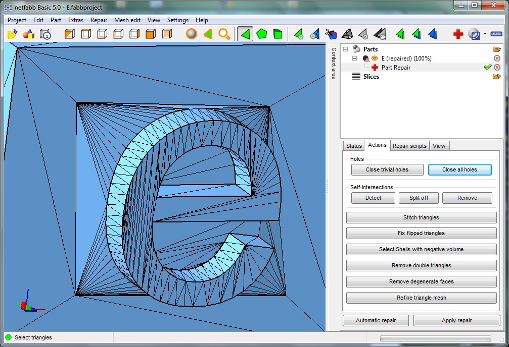Apply Part Repair with the green checkmark

point(487,67)
